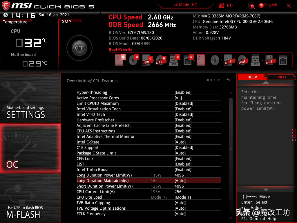The image size is (297, 223).
Task: Open Active Processor Cores [All] options
Action: [x=178, y=98]
